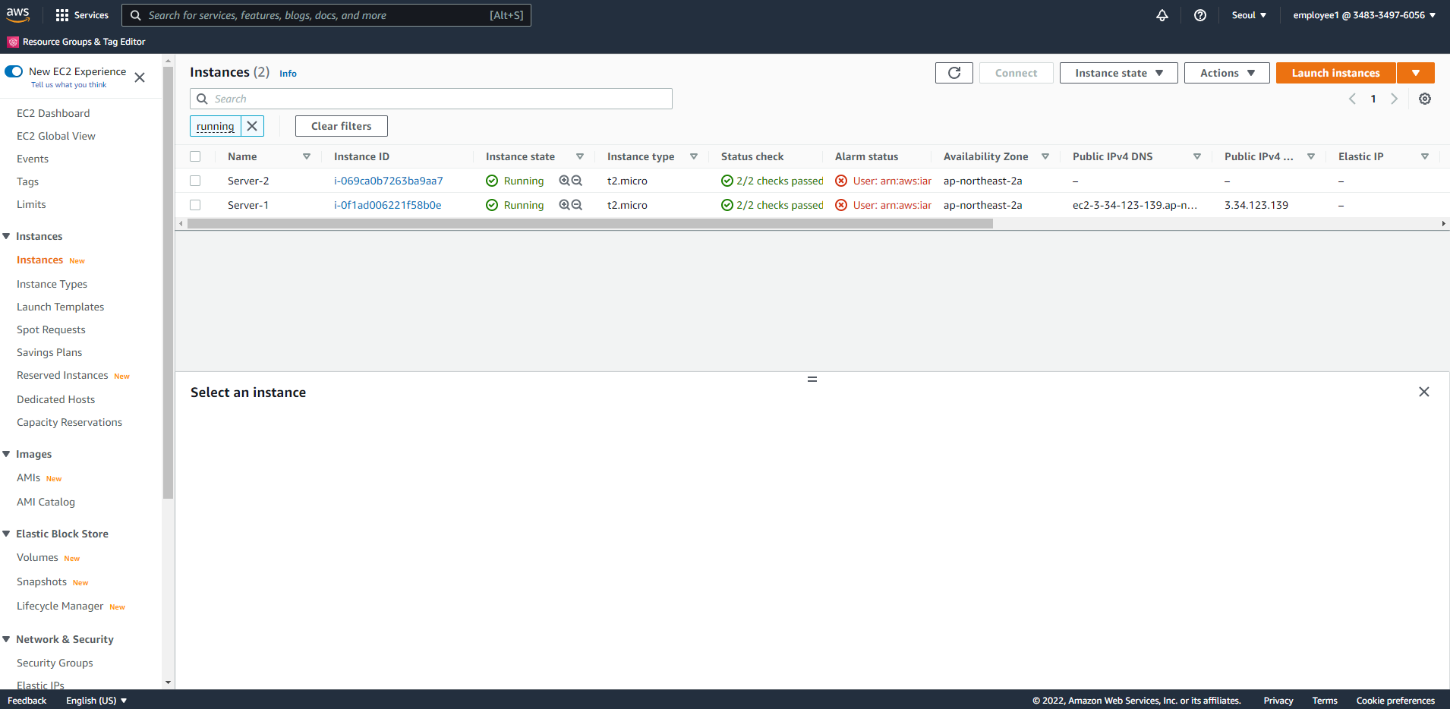Viewport: 1450px width, 709px height.
Task: Select all instances checkbox in header
Action: click(x=195, y=156)
